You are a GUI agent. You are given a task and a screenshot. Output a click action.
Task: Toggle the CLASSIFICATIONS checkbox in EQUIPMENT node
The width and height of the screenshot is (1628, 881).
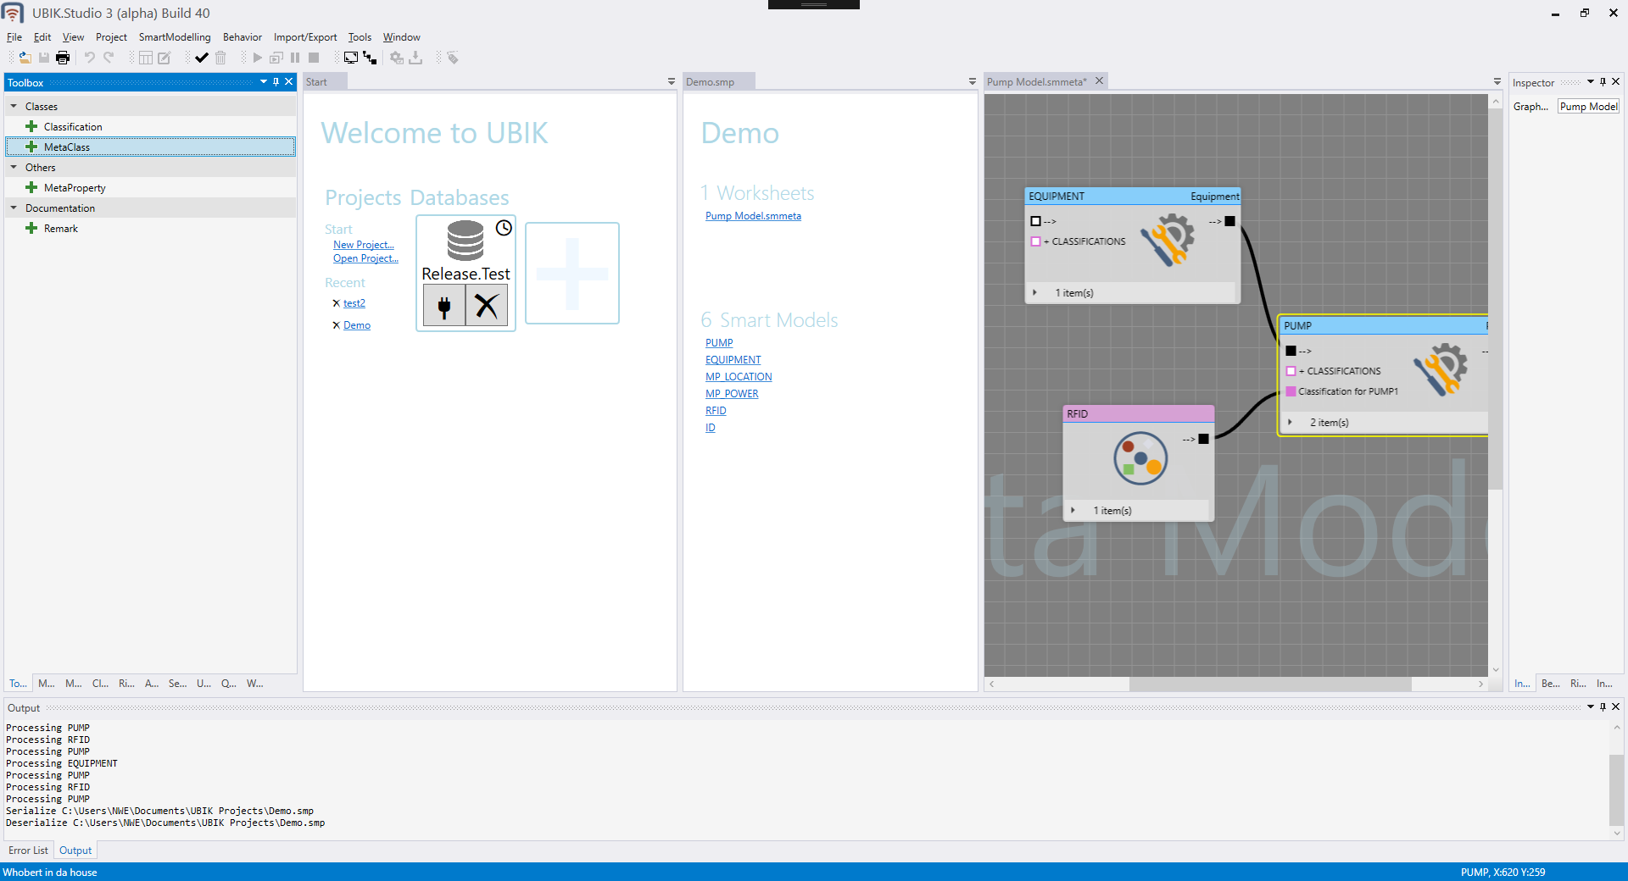click(x=1035, y=241)
